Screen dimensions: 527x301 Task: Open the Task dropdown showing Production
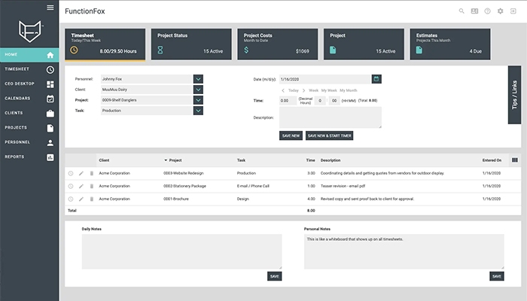[198, 110]
